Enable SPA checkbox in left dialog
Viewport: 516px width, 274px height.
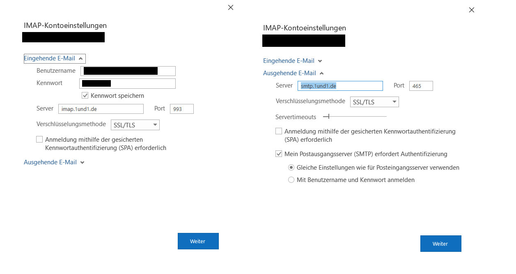pos(39,140)
